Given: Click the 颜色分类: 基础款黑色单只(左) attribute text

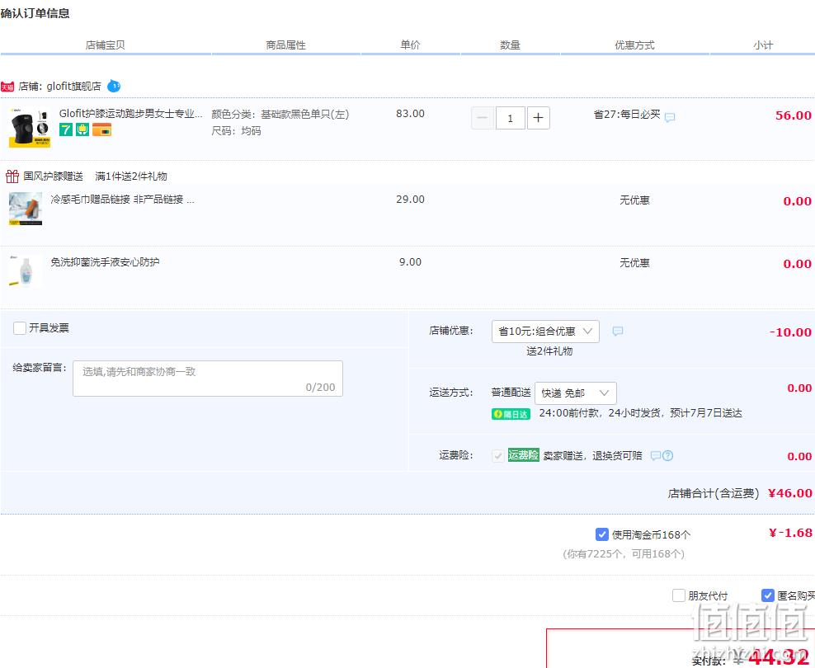Looking at the screenshot, I should [280, 115].
